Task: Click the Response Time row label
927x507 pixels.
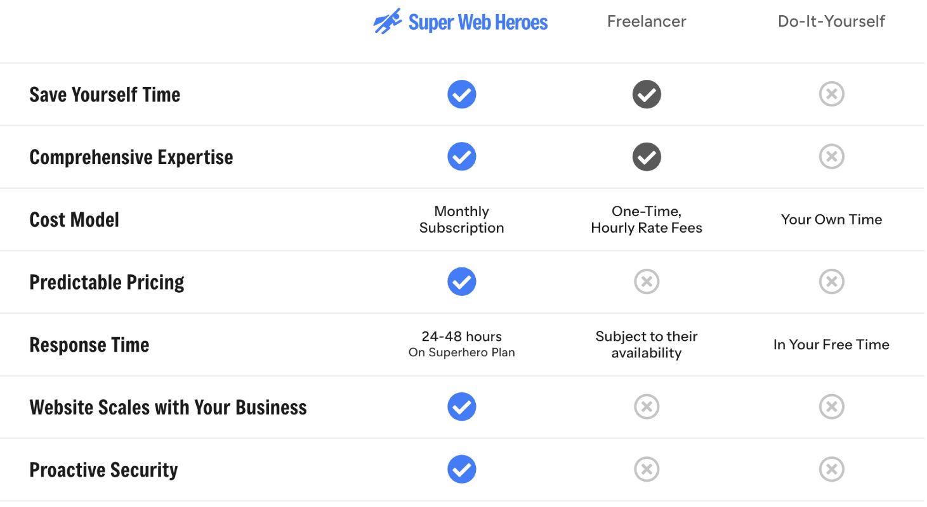Action: (x=89, y=345)
